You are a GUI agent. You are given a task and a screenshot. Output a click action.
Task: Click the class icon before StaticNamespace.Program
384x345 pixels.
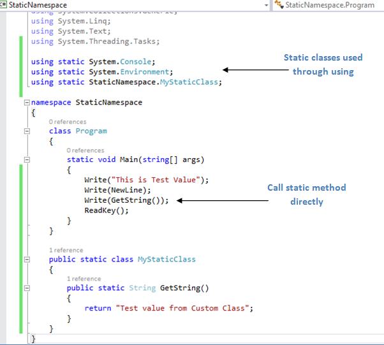pyautogui.click(x=279, y=4)
